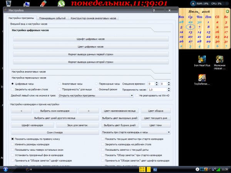Toggle the "Прозрачность" для мыши checkbox
Screen dimensions: 231x173
coord(59,89)
